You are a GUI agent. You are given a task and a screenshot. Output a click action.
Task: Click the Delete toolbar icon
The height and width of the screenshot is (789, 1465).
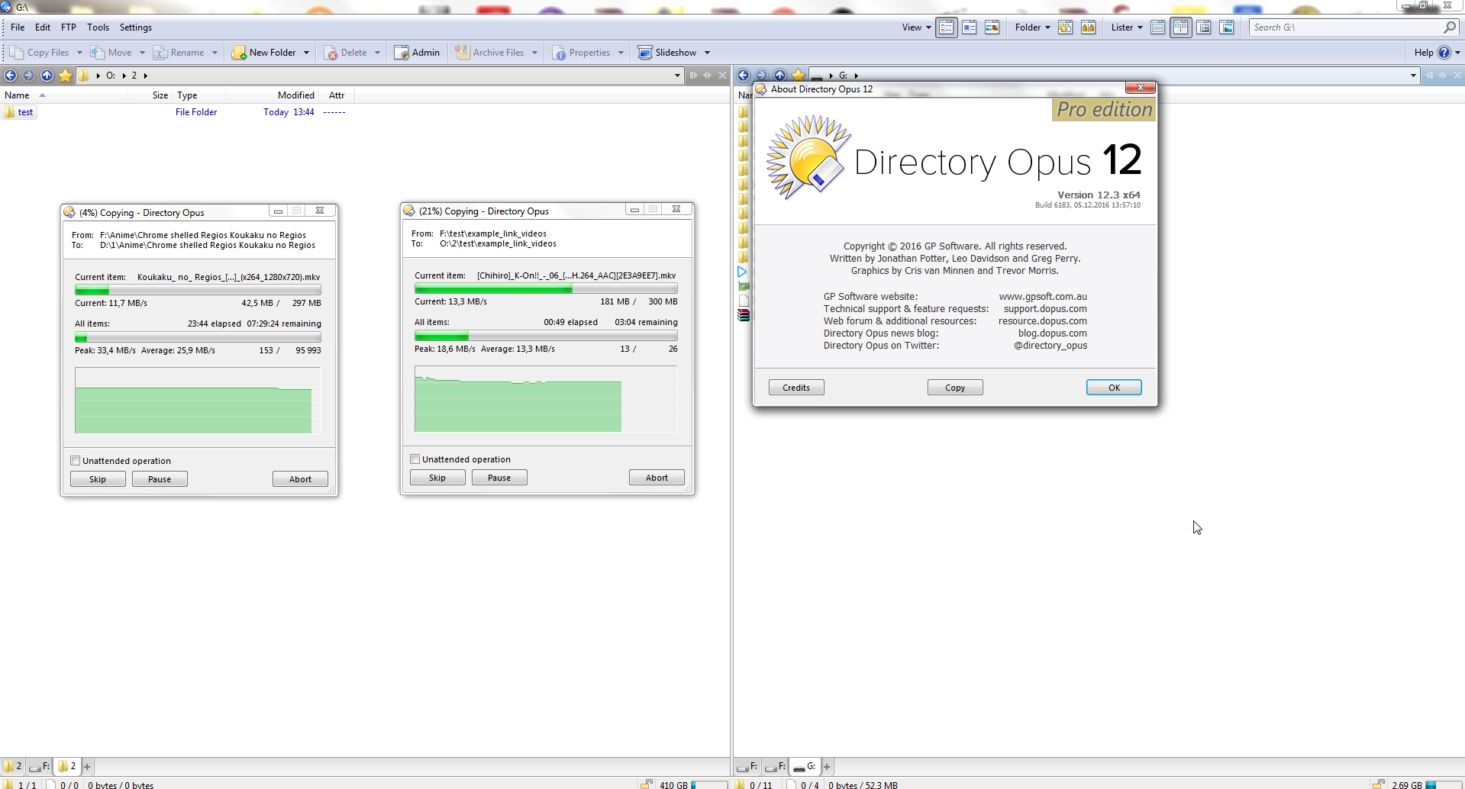pos(331,53)
